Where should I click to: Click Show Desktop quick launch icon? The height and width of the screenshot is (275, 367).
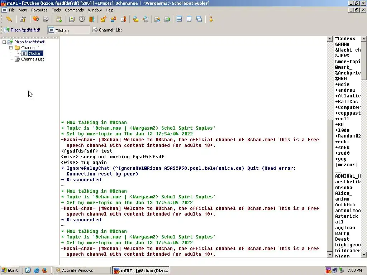click(x=28, y=270)
